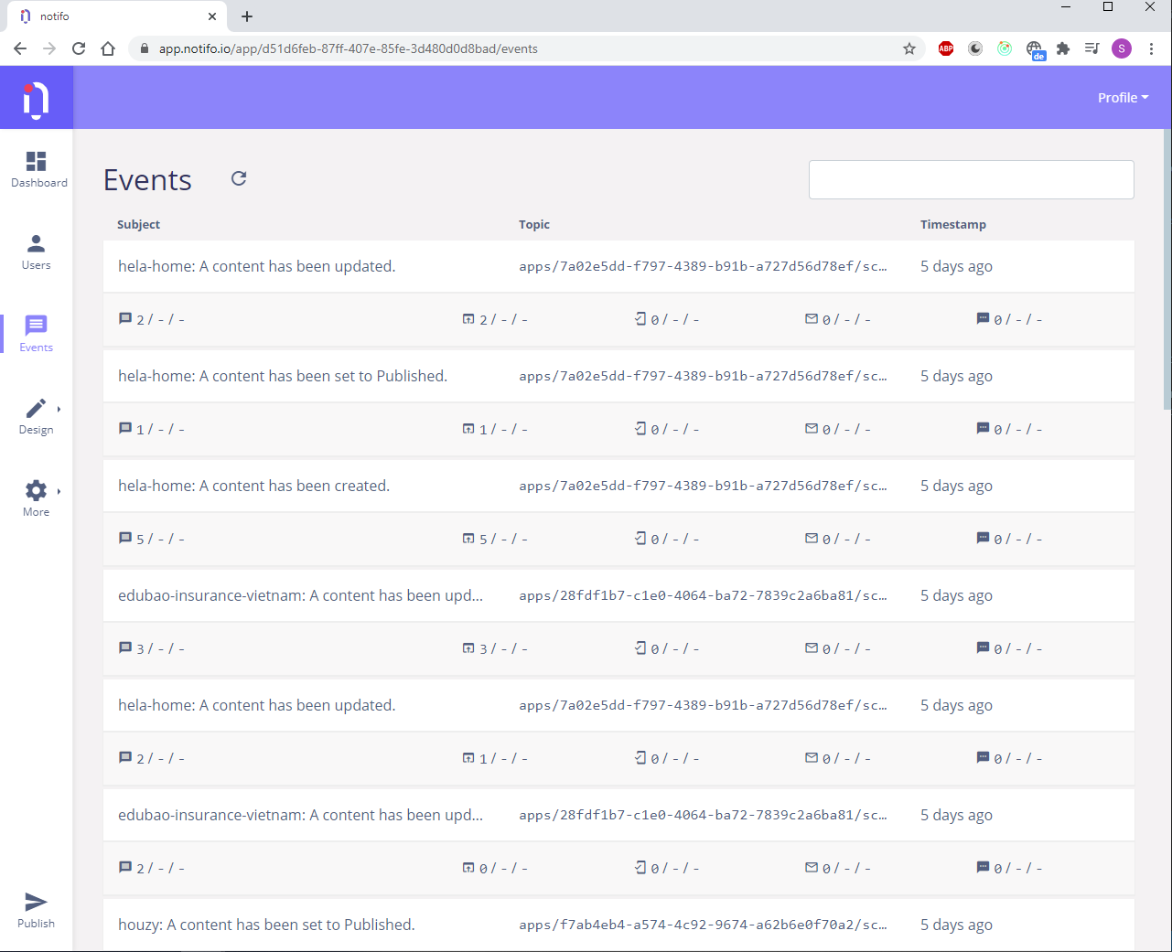Click the Subject column header

(x=138, y=224)
